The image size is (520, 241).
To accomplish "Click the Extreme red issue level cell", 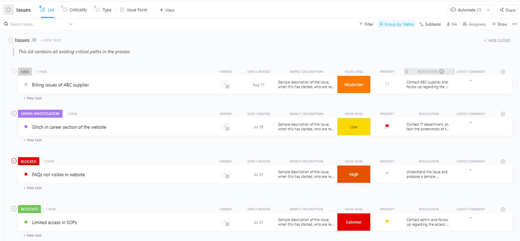I will (x=354, y=222).
